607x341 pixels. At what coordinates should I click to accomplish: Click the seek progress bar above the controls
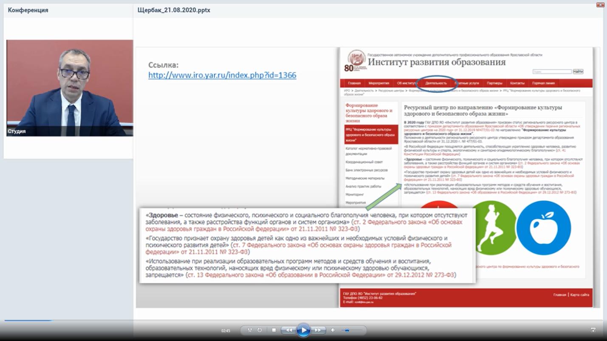[x=303, y=321]
